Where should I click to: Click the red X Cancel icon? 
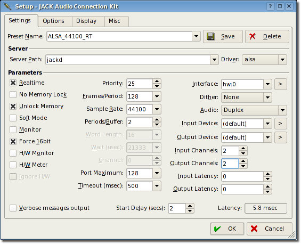[x=254, y=229]
